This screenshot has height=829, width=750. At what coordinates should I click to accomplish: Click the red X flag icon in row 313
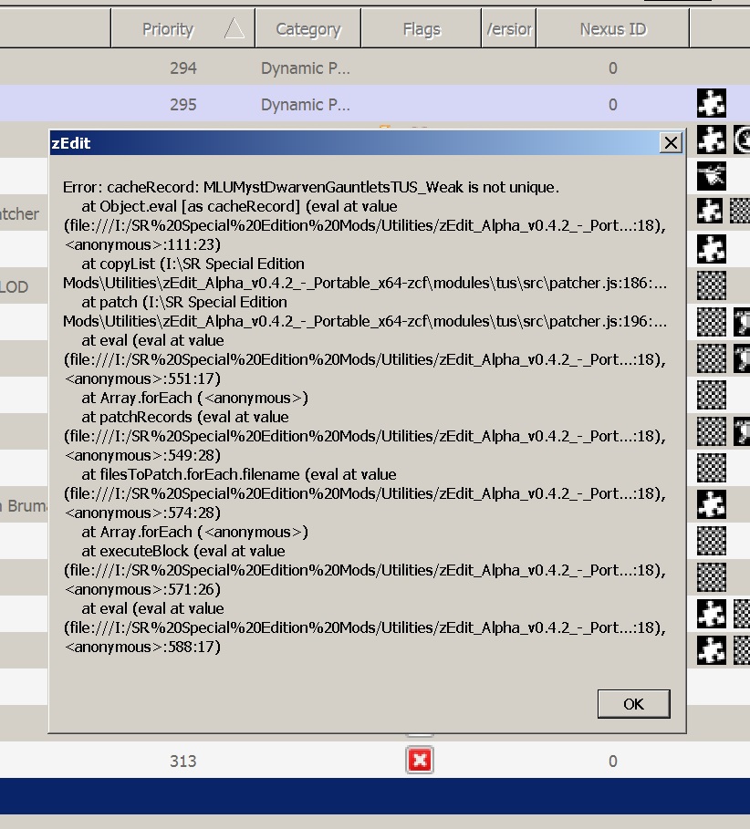click(420, 761)
